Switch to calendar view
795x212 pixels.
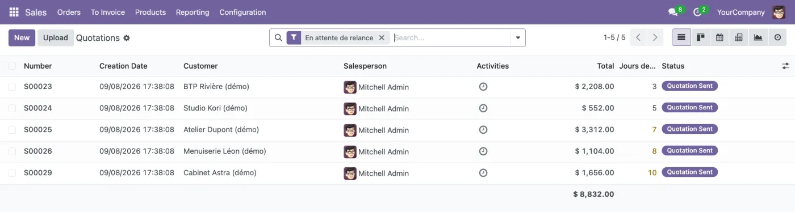click(719, 37)
